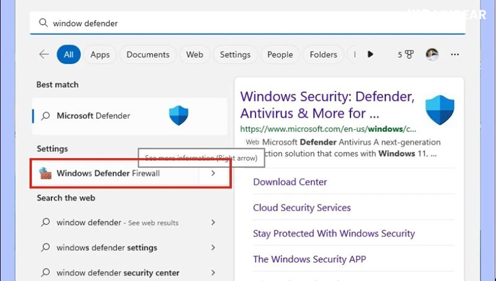496x281 pixels.
Task: Click the play arrow to show more filters
Action: coord(370,54)
